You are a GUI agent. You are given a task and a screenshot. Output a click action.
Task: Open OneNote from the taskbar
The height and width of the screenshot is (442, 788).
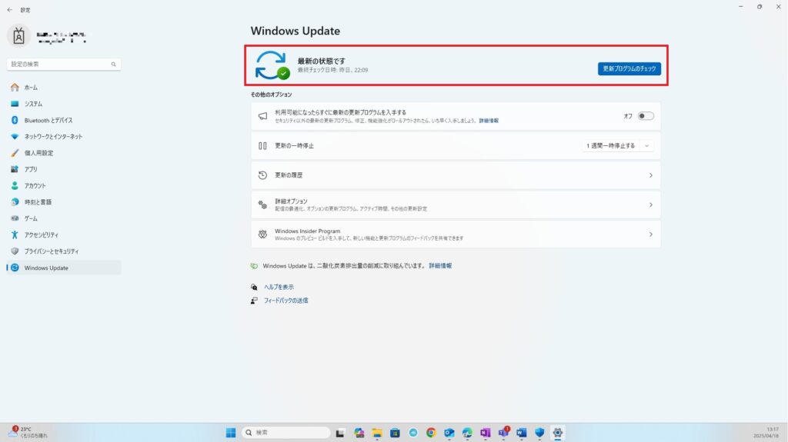point(485,433)
